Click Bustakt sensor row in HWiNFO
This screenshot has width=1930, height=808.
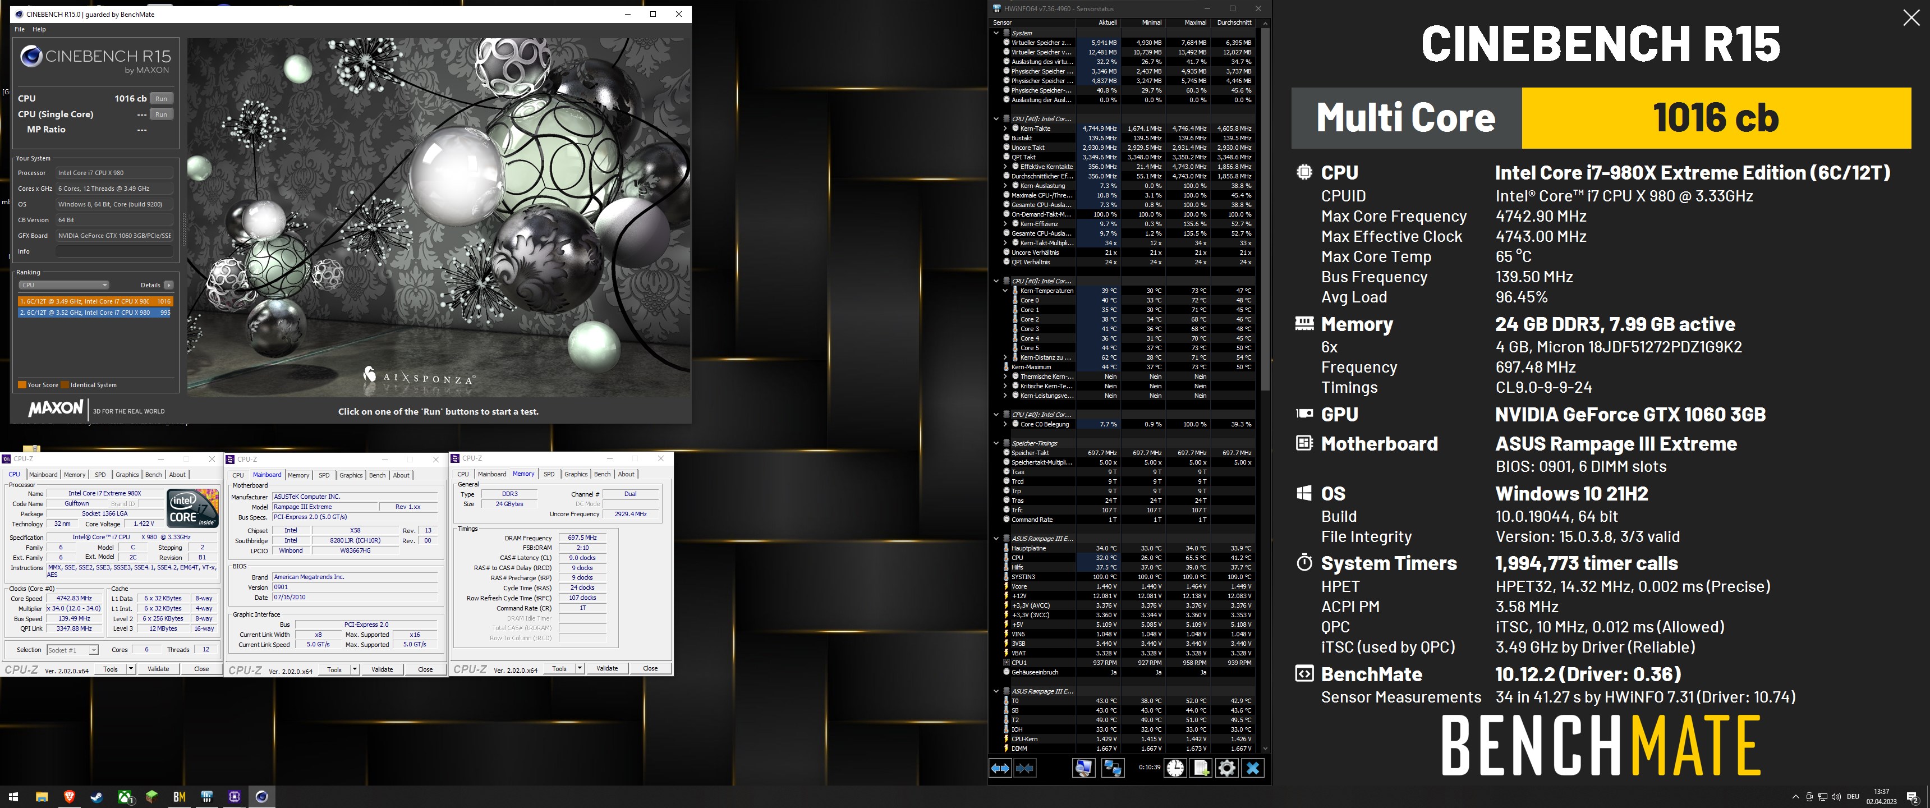(1128, 138)
